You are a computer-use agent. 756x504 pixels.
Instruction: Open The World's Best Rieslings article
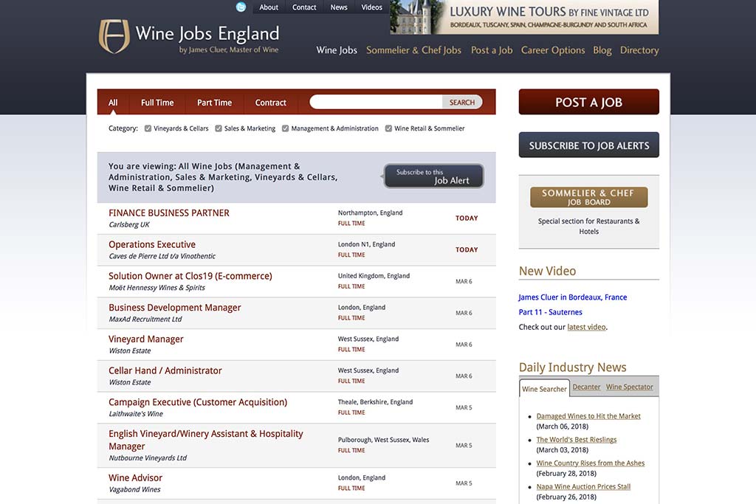576,440
